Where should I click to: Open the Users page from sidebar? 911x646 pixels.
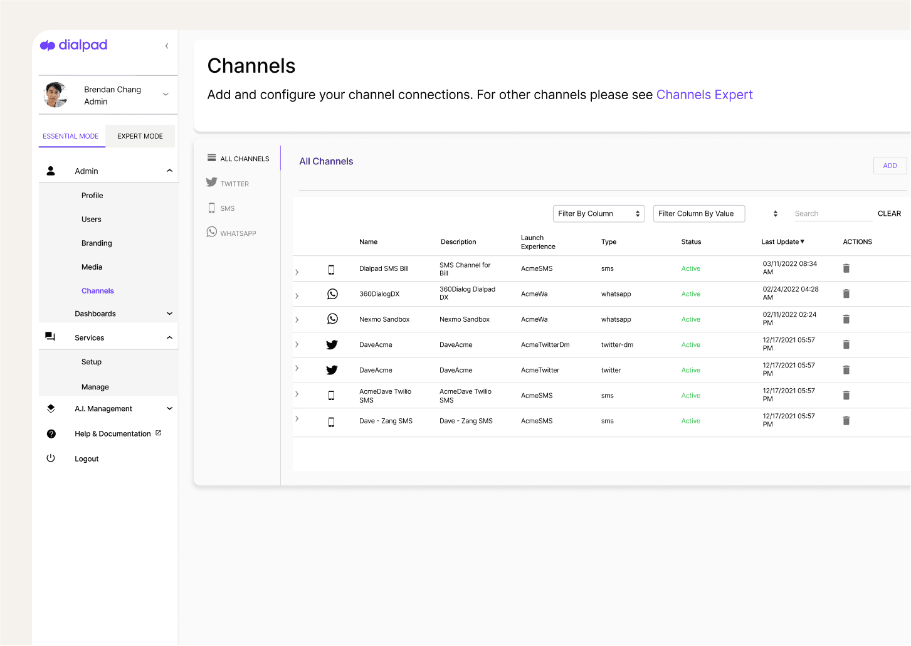tap(92, 219)
